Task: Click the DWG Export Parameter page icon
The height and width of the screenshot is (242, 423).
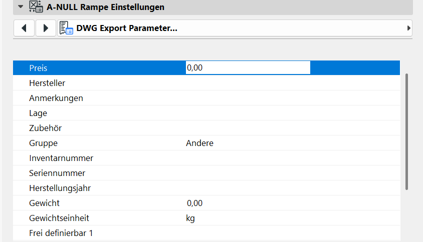Action: click(67, 28)
